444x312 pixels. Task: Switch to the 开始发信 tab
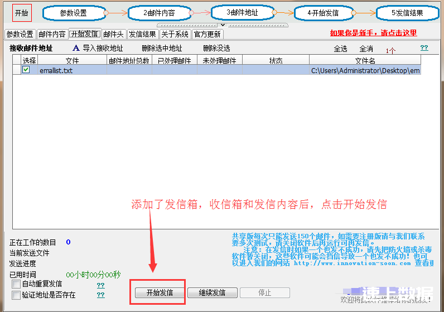click(85, 34)
